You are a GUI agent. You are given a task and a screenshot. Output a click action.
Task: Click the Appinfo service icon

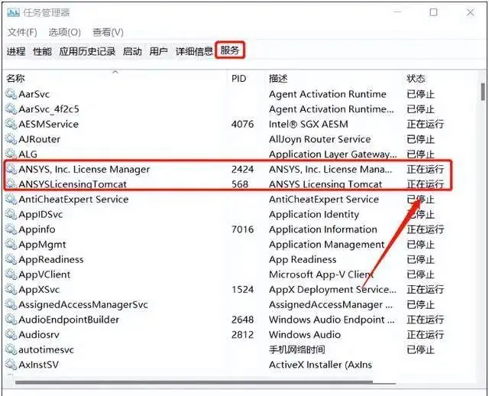11,229
